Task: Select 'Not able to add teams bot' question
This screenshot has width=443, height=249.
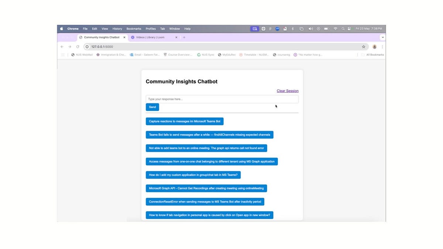Action: point(206,148)
